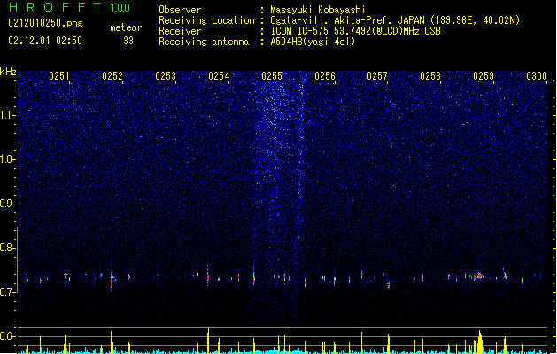Click the 0254 time marker
The height and width of the screenshot is (354, 557).
point(219,75)
